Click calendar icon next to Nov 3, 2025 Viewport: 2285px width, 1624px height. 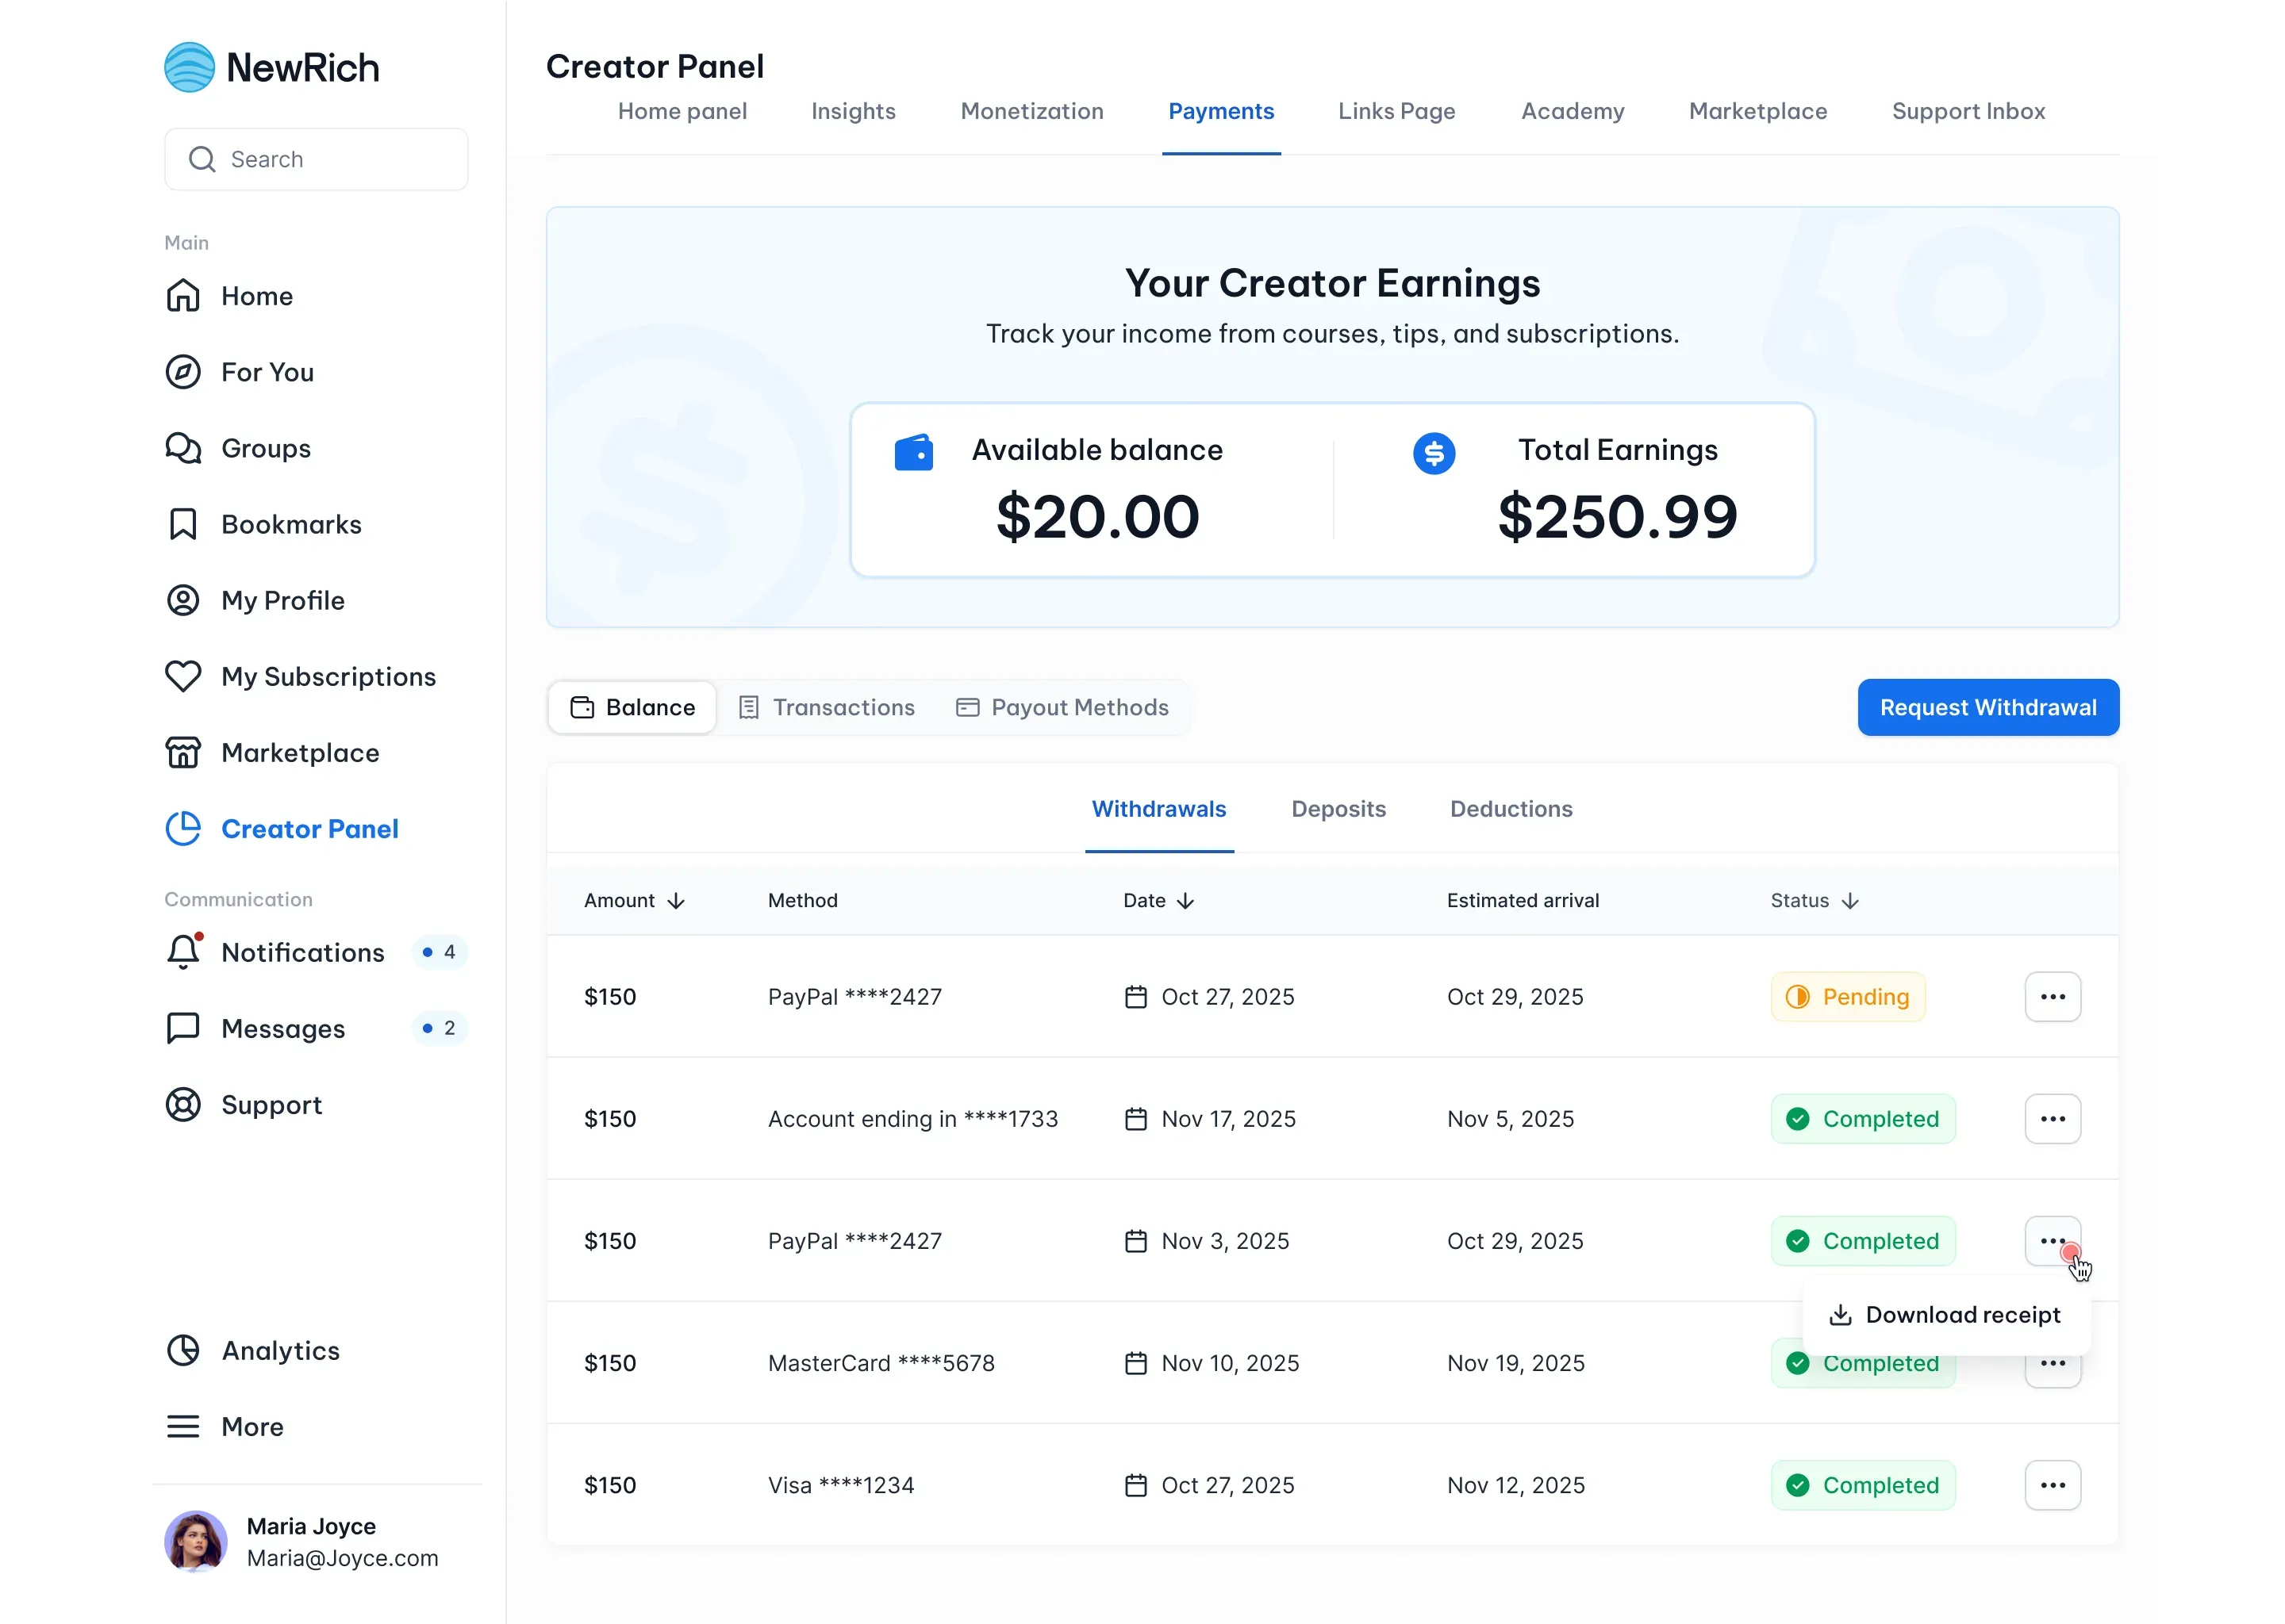[1135, 1241]
